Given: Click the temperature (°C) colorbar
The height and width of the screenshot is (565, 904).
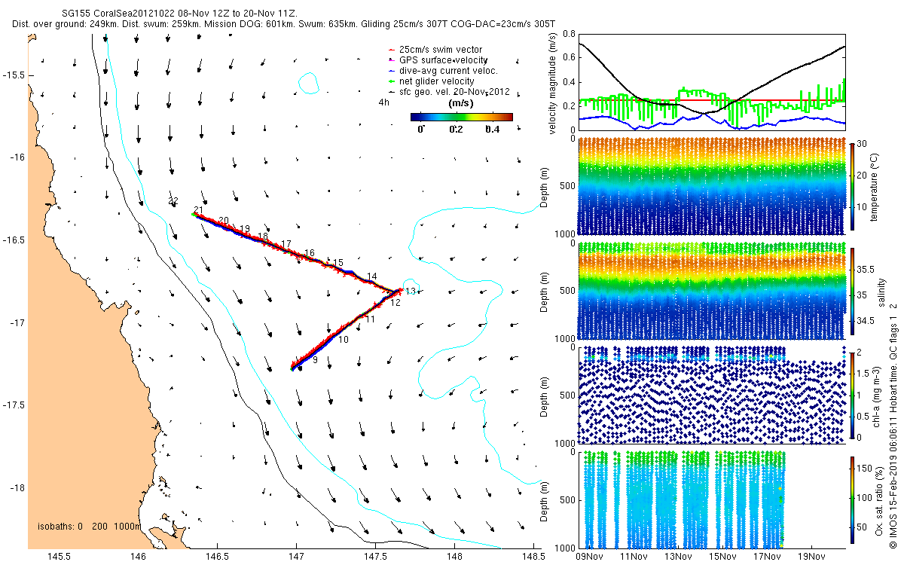Looking at the screenshot, I should [852, 185].
